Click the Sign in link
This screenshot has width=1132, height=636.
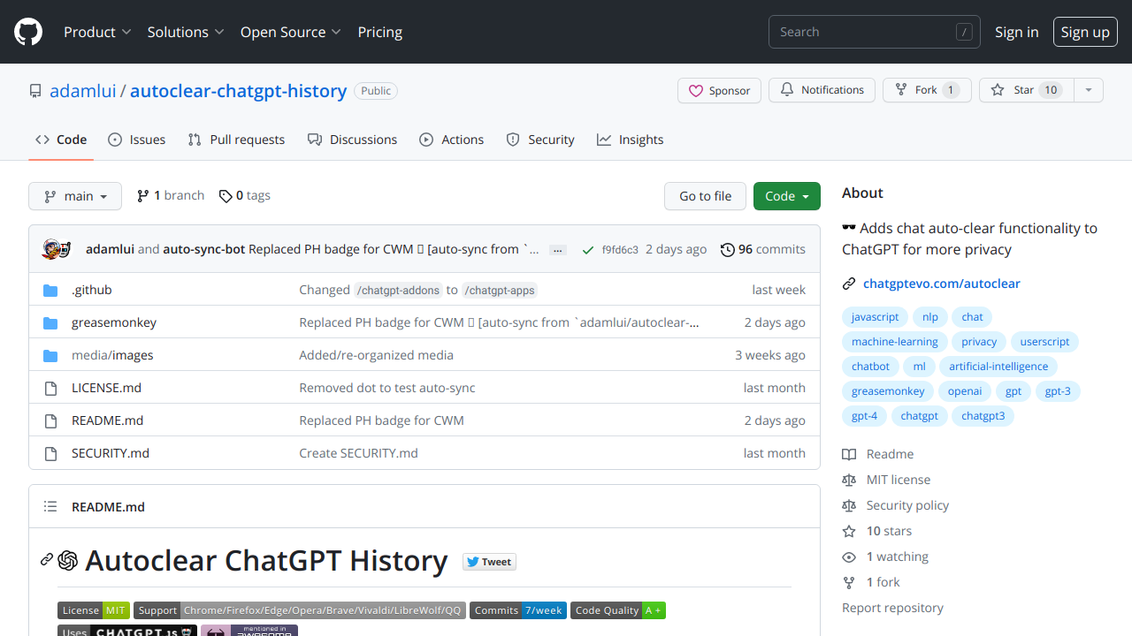pos(1017,32)
